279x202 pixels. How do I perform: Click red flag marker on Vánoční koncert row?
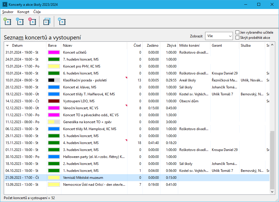pyautogui.click(x=126, y=105)
